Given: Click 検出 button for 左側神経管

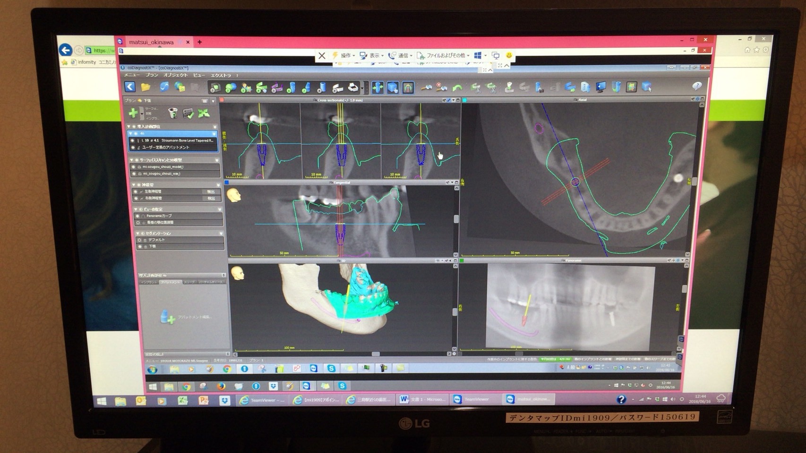Looking at the screenshot, I should [x=211, y=192].
